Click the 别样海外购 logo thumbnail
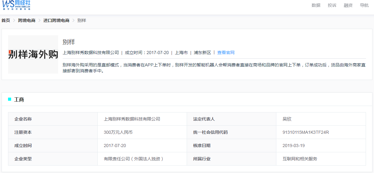 click(33, 54)
